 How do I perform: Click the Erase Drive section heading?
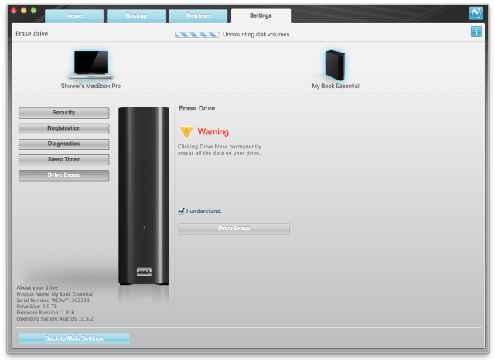pyautogui.click(x=197, y=108)
